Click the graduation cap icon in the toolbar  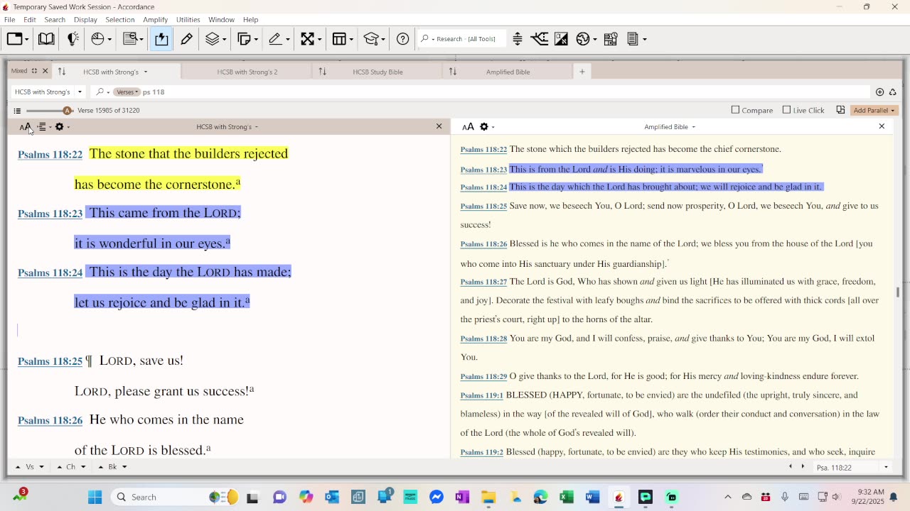(370, 39)
